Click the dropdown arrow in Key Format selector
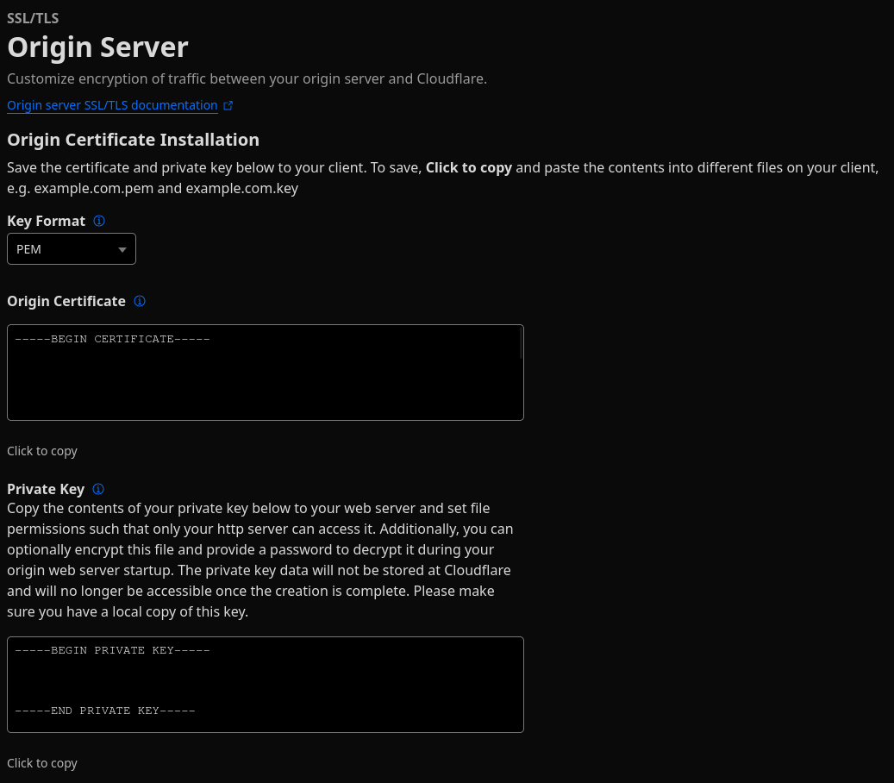Image resolution: width=894 pixels, height=783 pixels. coord(122,250)
